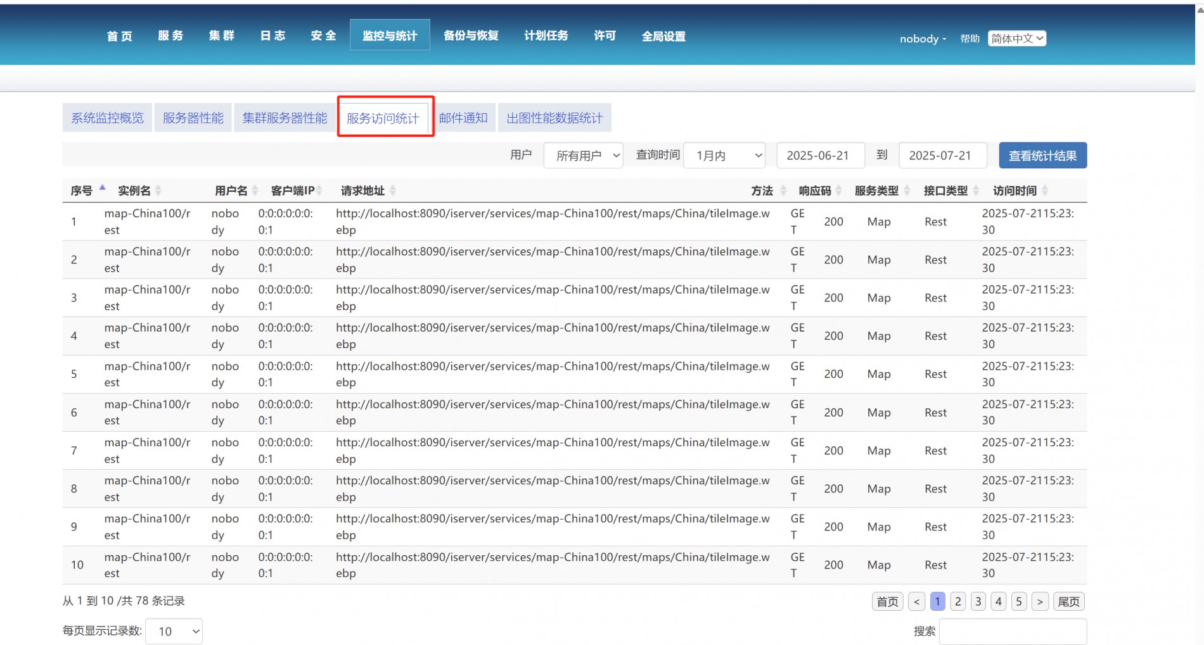Click the 帮助 link
This screenshot has height=645, width=1204.
click(970, 39)
